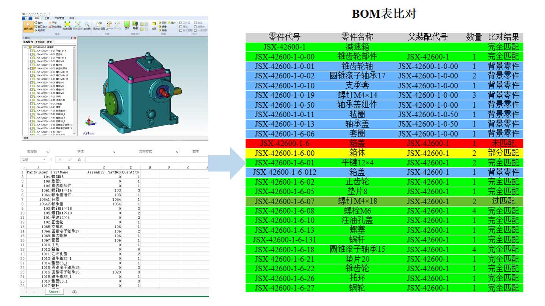Switch to the 工具 ribbon tab

click(x=47, y=17)
